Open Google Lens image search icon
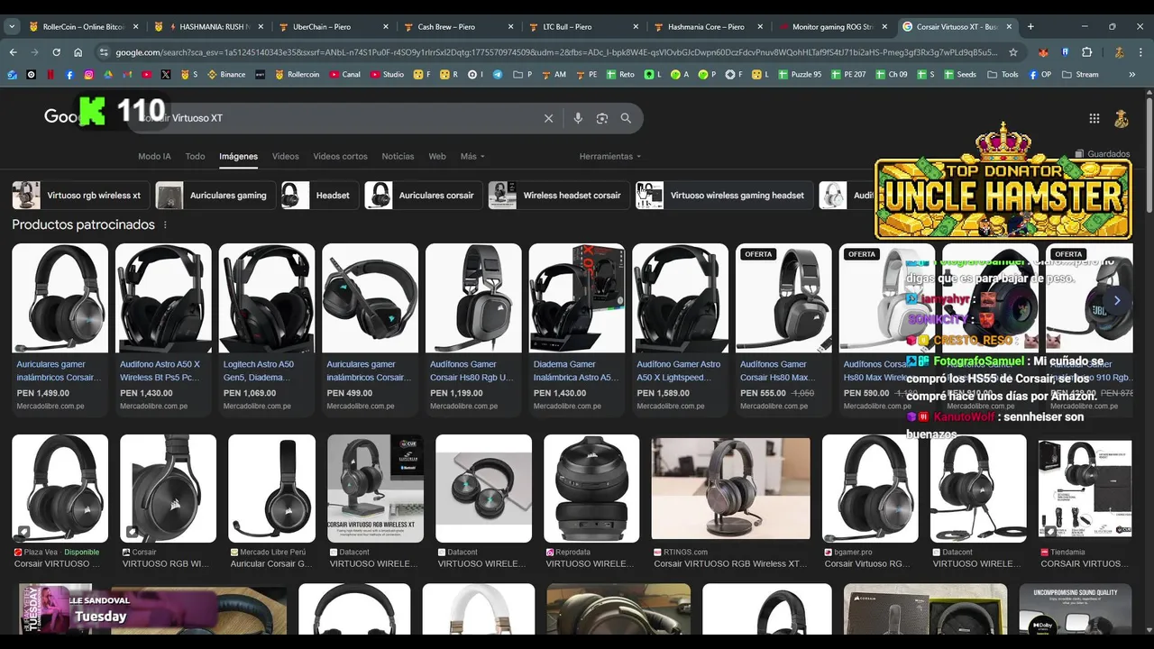 602,118
